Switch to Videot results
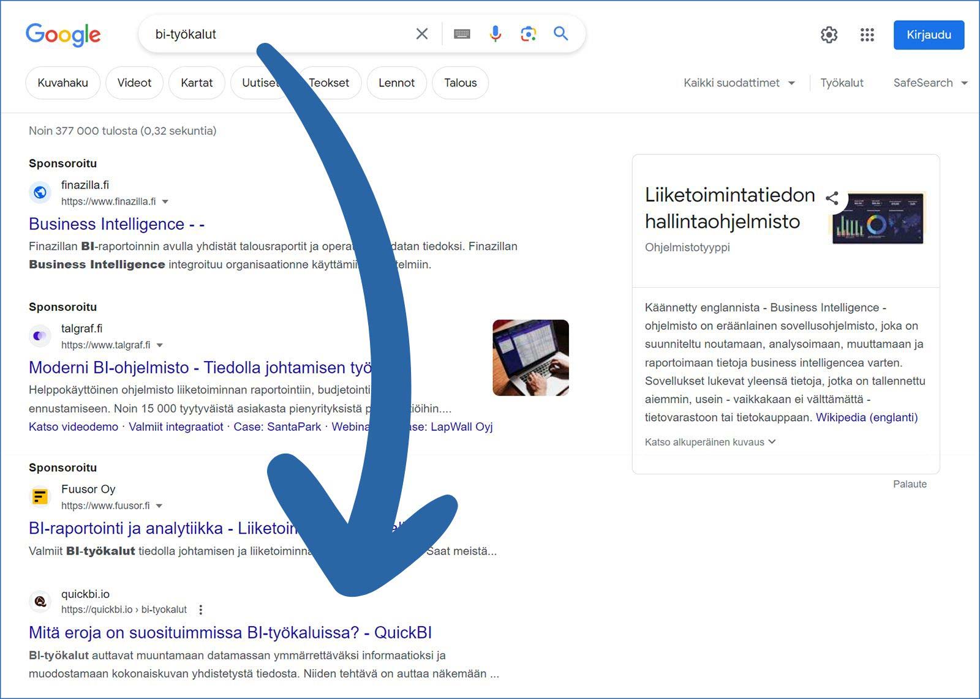Screen dimensions: 980x699 tap(134, 83)
